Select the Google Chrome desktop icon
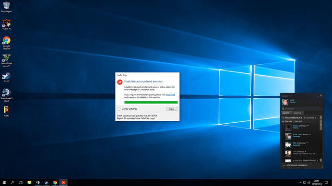This screenshot has height=186, width=332. coord(6,43)
